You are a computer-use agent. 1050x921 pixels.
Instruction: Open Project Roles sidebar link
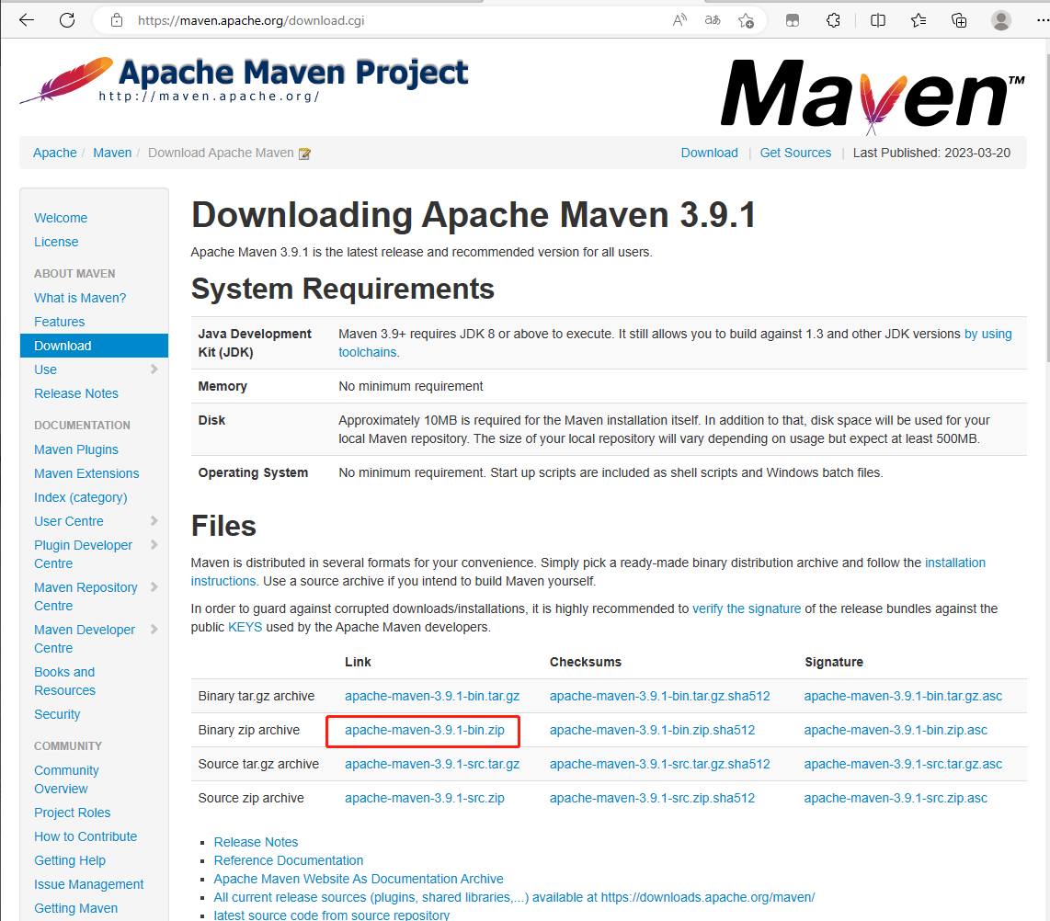point(73,813)
